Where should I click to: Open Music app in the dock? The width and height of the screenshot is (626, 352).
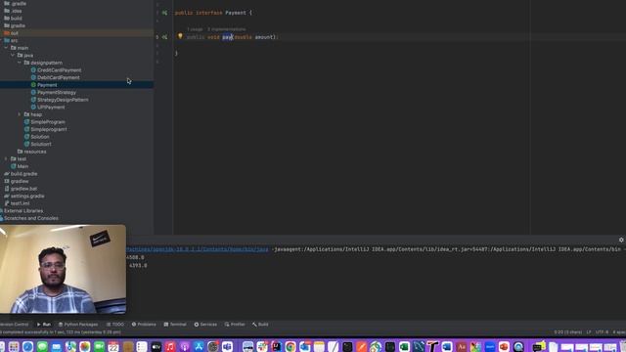[x=170, y=346]
